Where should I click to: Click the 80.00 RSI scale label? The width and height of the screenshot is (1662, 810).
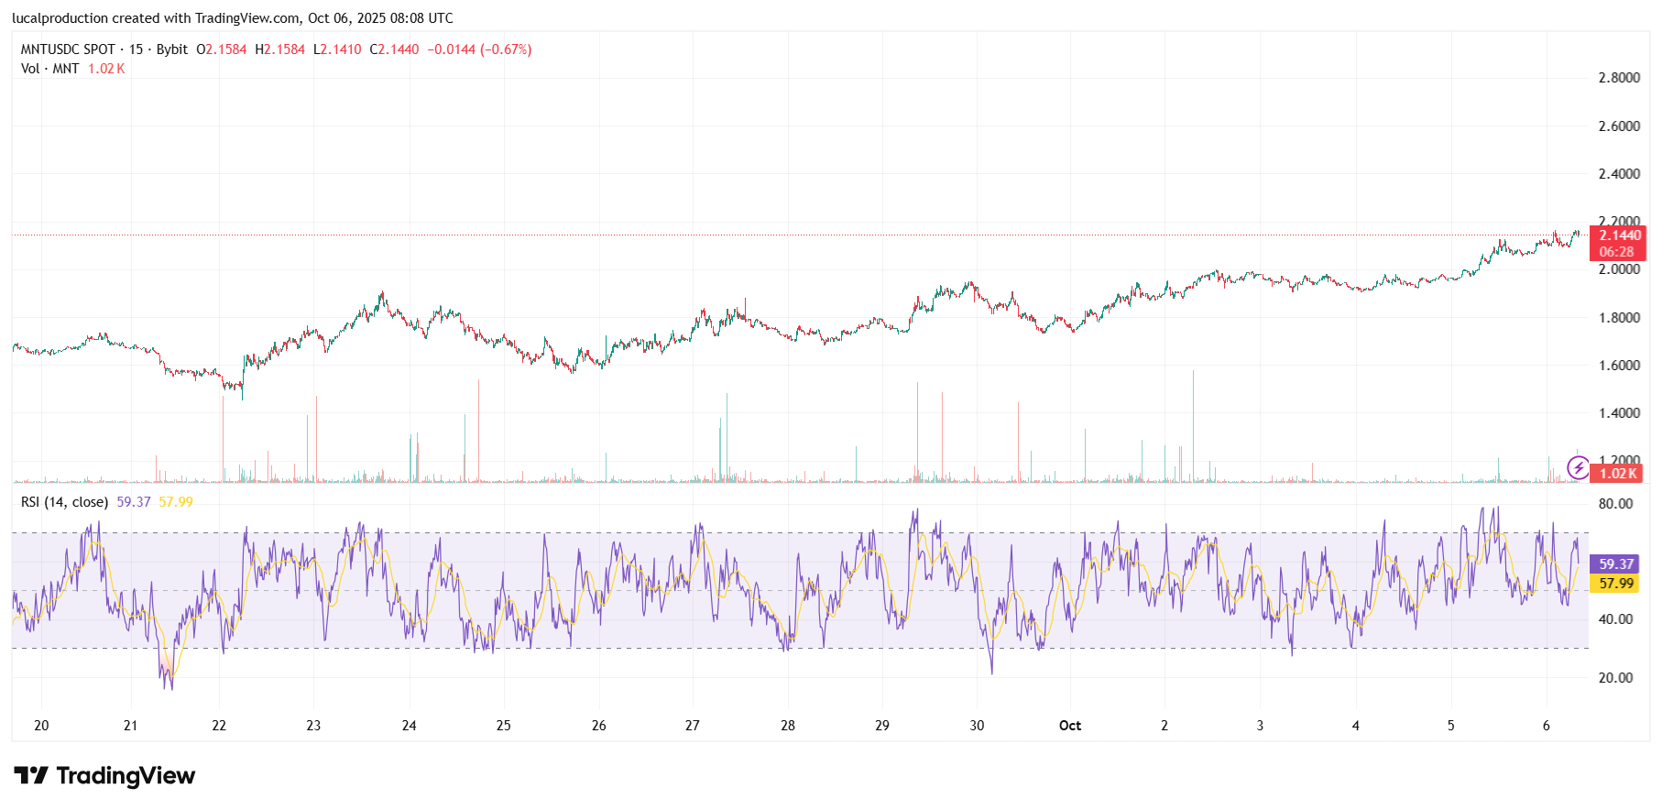(x=1615, y=504)
